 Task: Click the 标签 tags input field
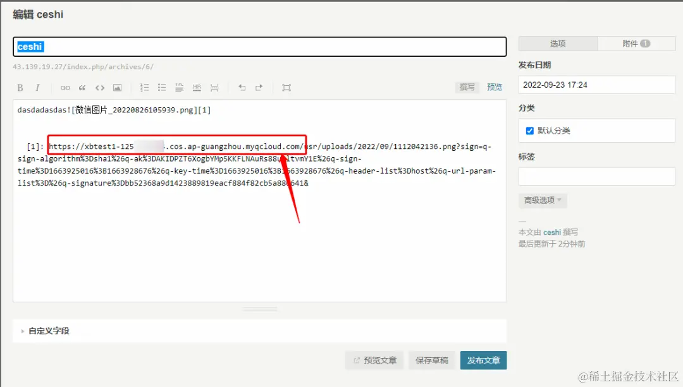(597, 177)
